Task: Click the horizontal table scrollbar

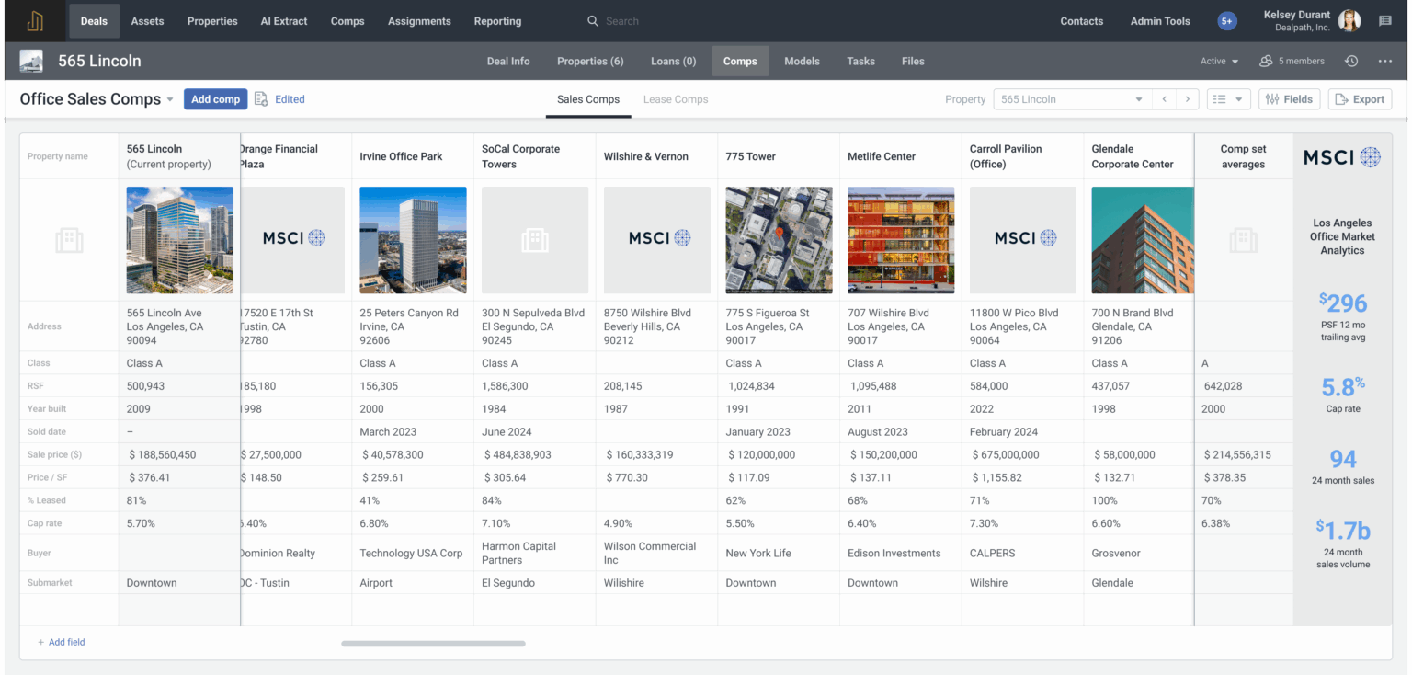Action: pyautogui.click(x=433, y=644)
